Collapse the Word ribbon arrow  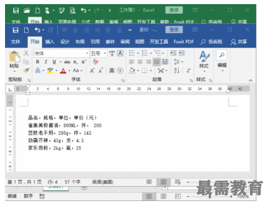250,80
